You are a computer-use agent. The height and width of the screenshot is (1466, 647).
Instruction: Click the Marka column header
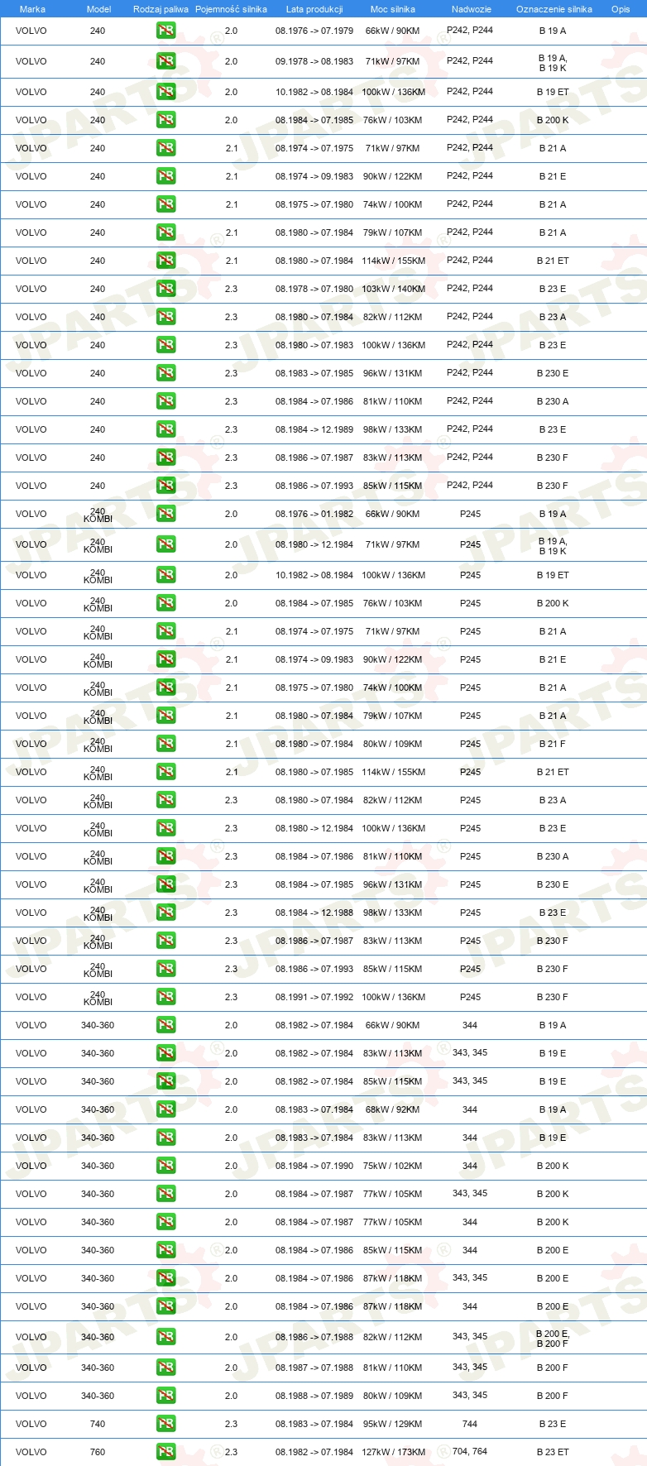(x=32, y=9)
